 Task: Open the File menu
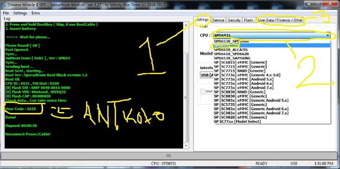tap(6, 13)
